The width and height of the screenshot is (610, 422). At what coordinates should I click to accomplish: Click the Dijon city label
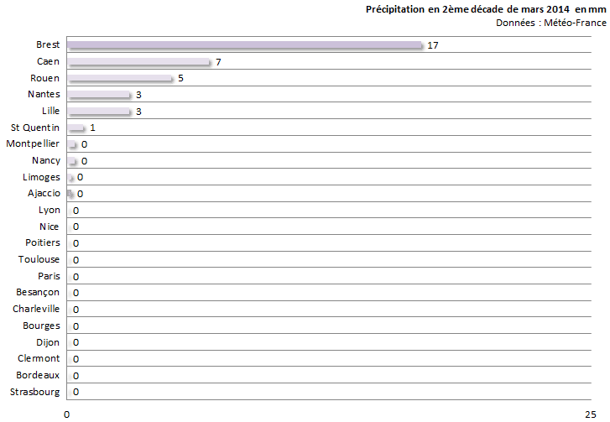[48, 342]
